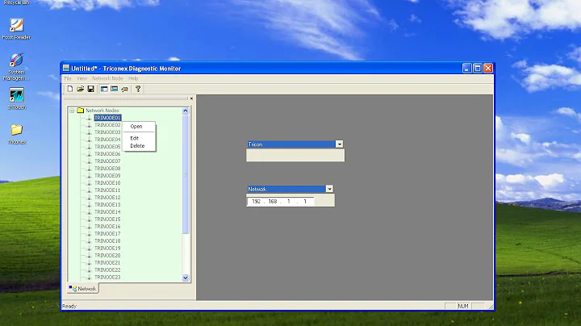Select TRINODE22 in the tree
The height and width of the screenshot is (326, 581).
coord(107,270)
